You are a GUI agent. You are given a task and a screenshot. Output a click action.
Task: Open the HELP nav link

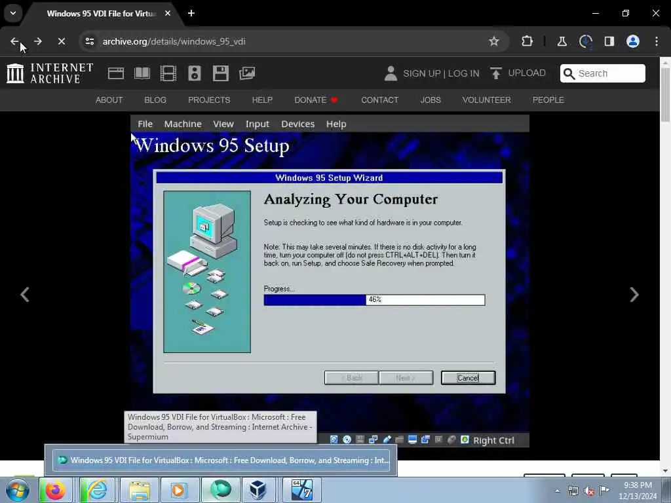pyautogui.click(x=262, y=100)
